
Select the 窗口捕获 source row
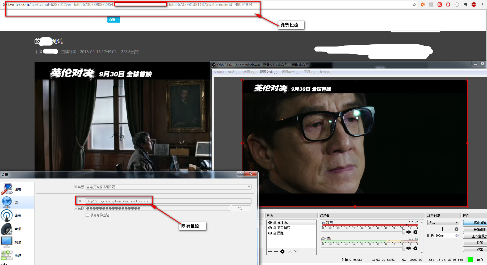tap(291, 228)
